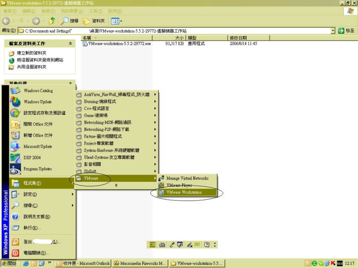Click the Windows Catalog icon
The width and height of the screenshot is (358, 268).
click(x=15, y=91)
